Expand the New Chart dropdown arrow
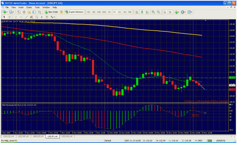Viewport: 237px width, 143px height. 7,12
